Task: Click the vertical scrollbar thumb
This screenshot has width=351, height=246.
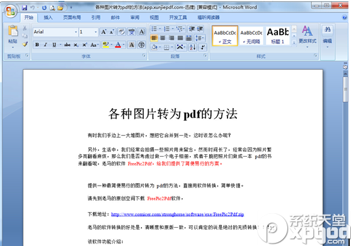Action: (345, 89)
